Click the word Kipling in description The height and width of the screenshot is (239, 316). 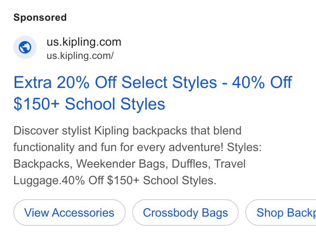tap(112, 131)
